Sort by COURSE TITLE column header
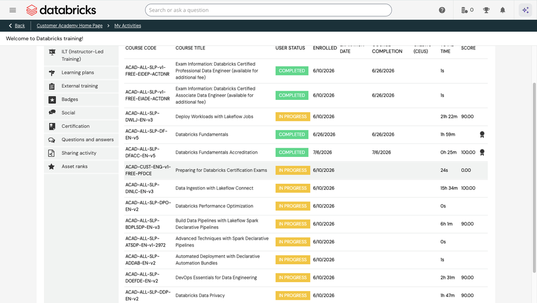The width and height of the screenshot is (537, 303). point(190,48)
